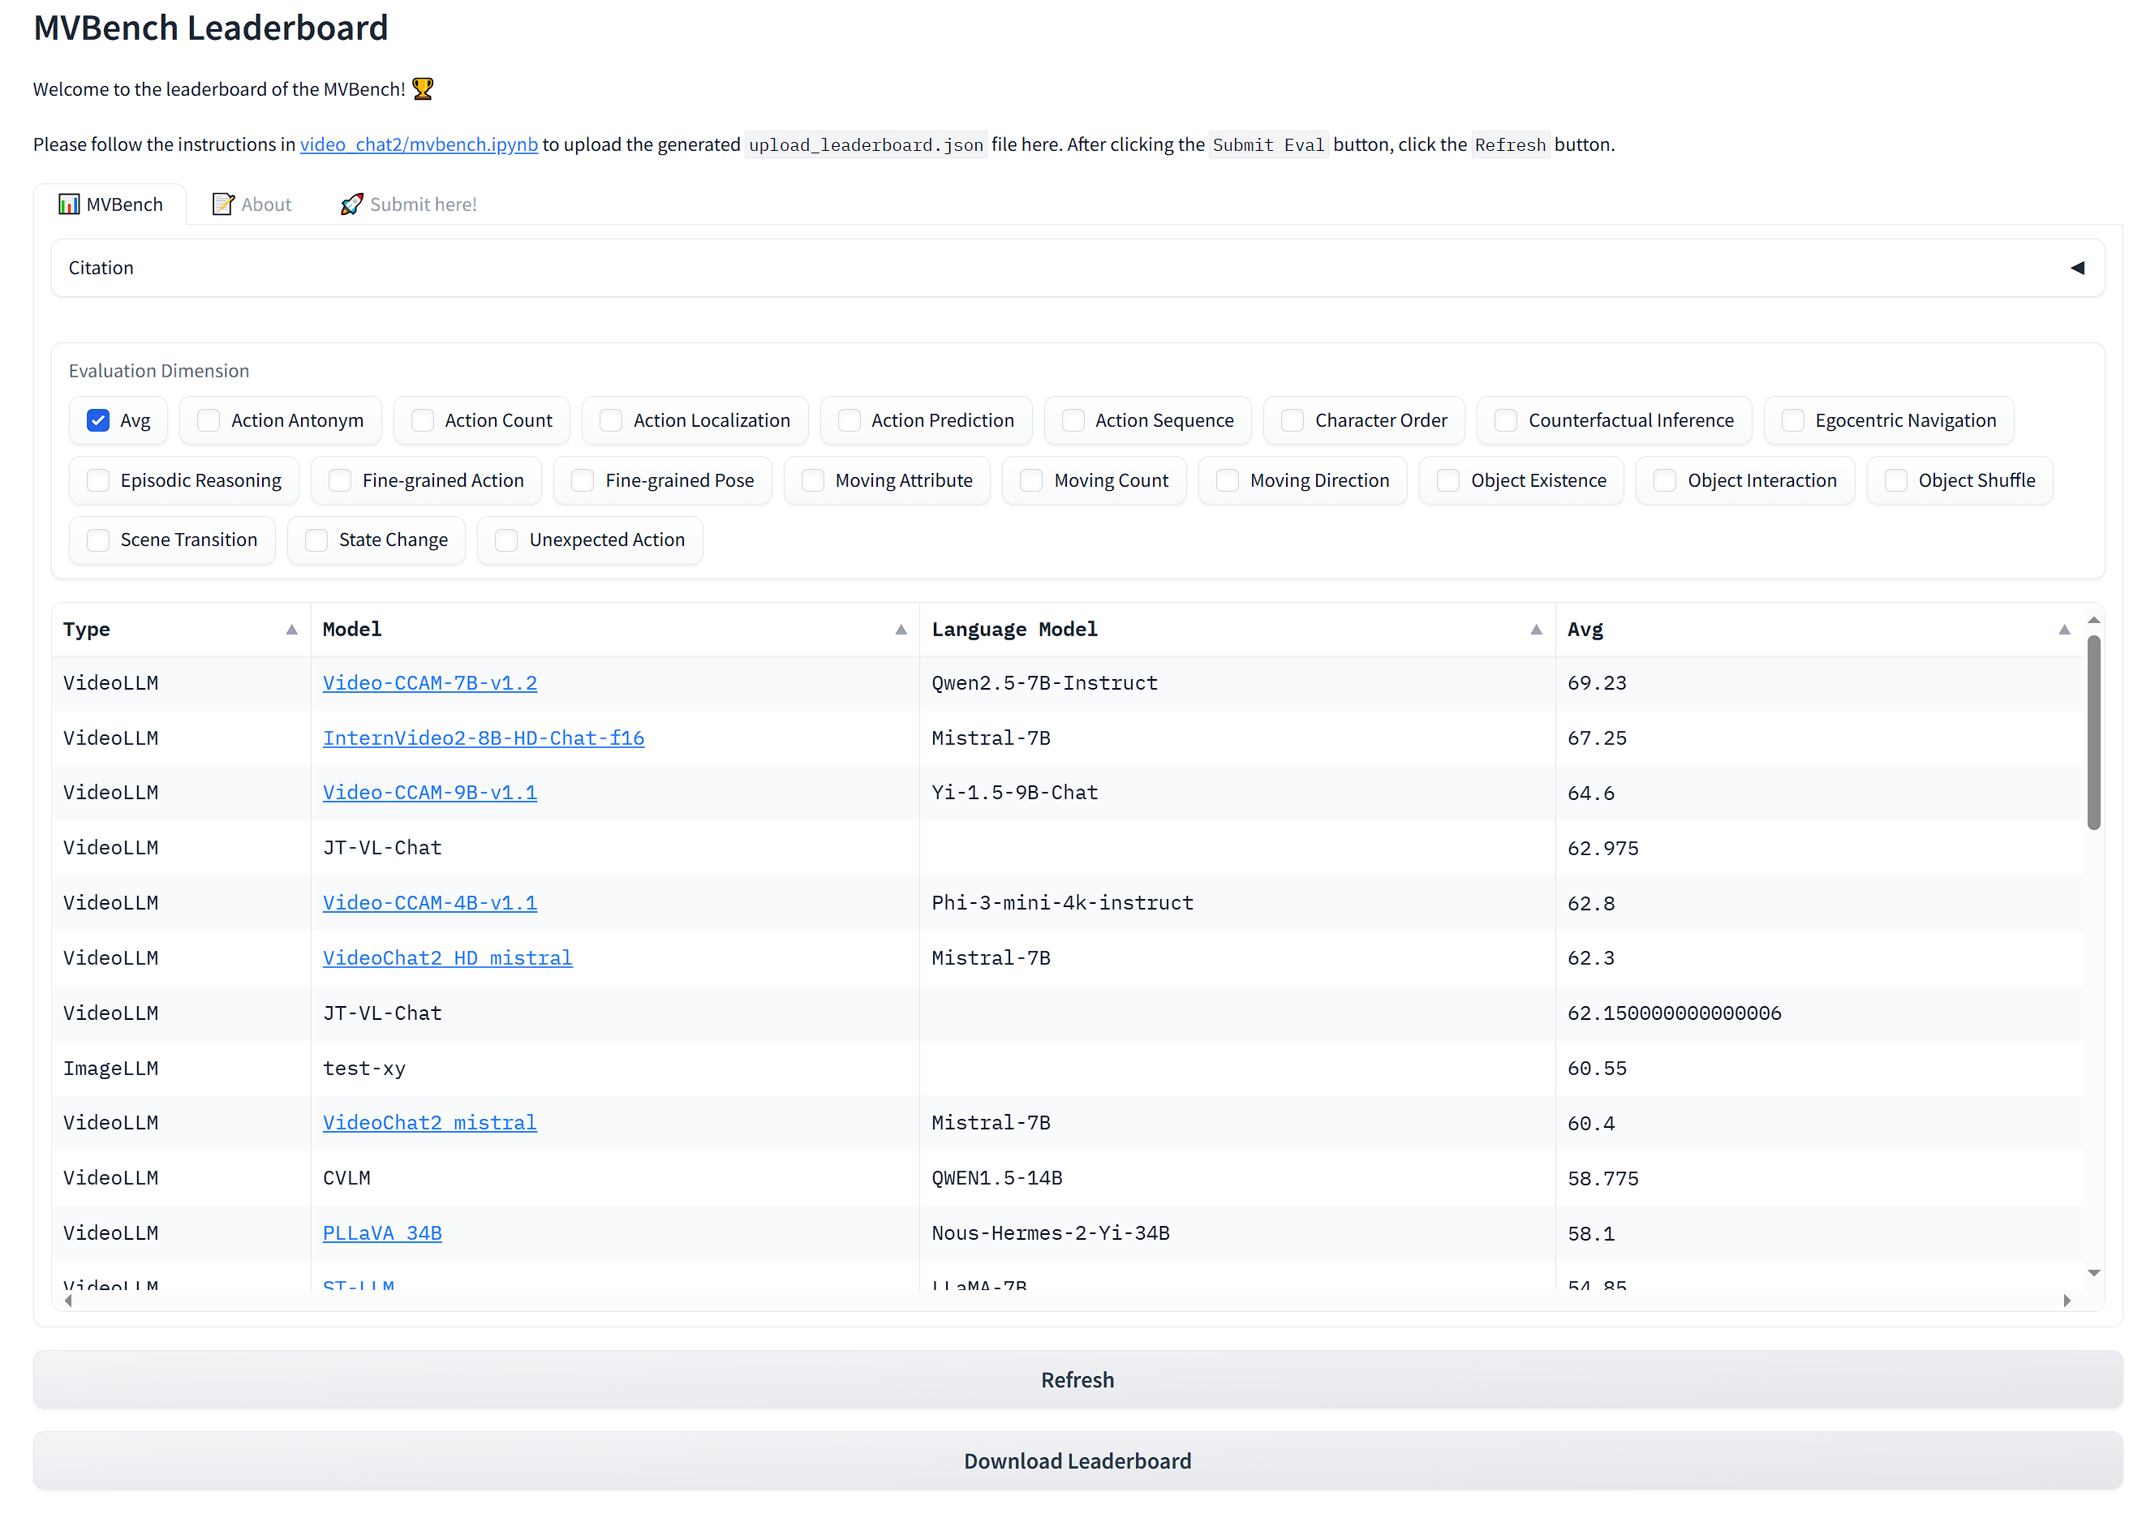Click table scroll-up arrow
The width and height of the screenshot is (2142, 1514).
click(x=2093, y=621)
